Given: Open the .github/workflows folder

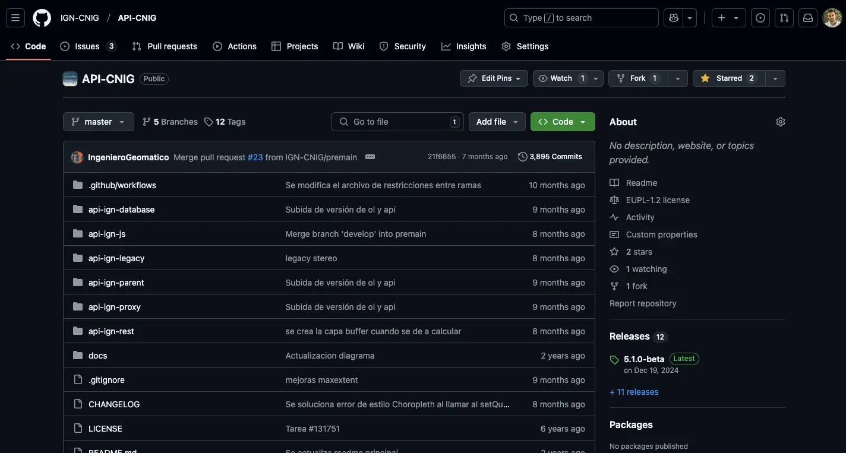Looking at the screenshot, I should pyautogui.click(x=122, y=185).
